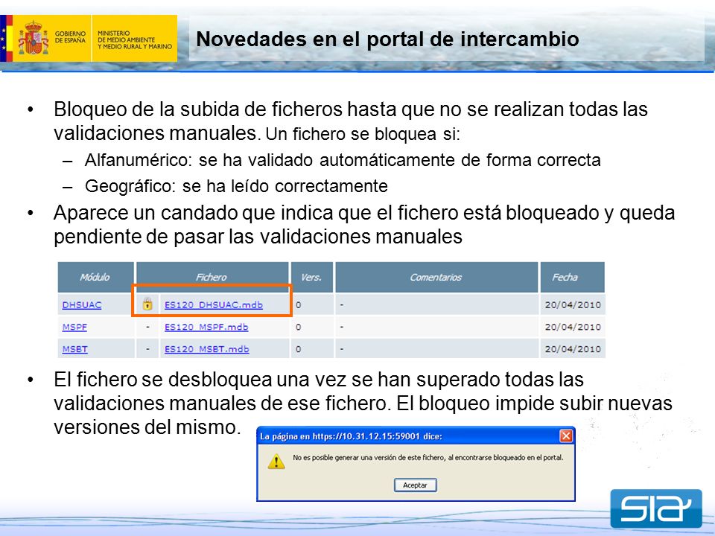Viewport: 715px width, 536px height.
Task: Click the Comentarios column header
Action: 436,277
